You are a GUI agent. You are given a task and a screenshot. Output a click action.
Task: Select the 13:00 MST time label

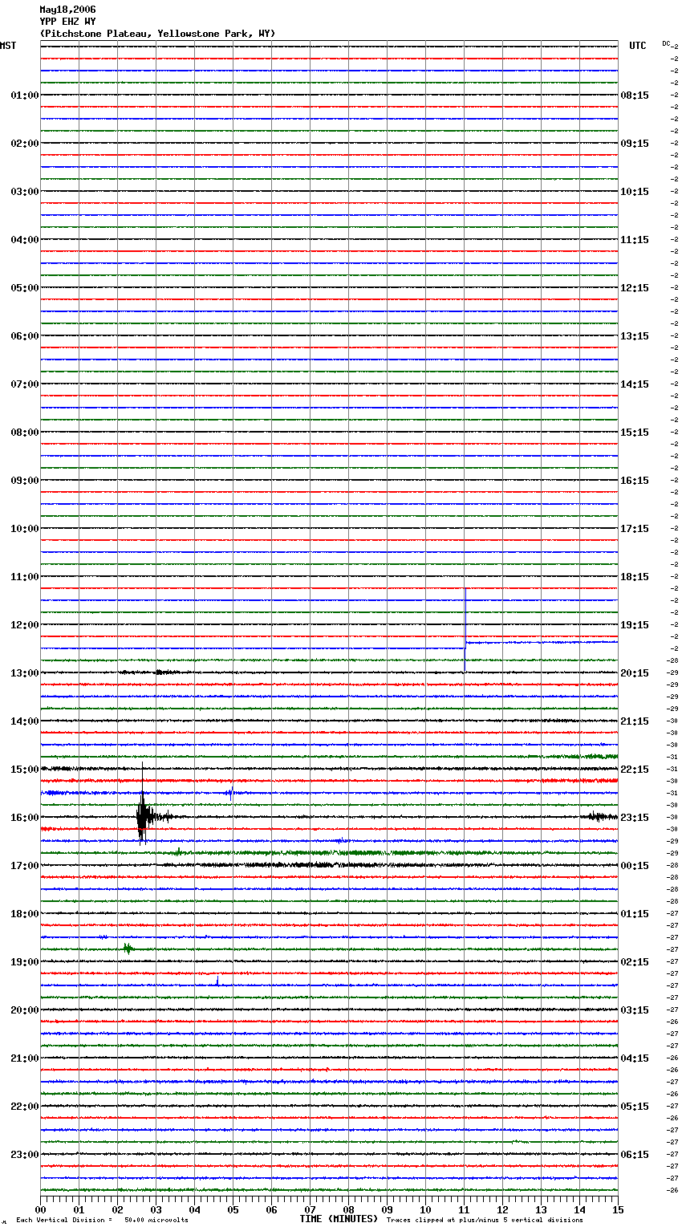tap(25, 673)
